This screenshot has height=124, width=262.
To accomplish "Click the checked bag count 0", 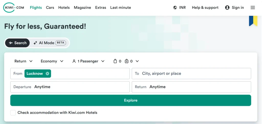I will (x=131, y=61).
